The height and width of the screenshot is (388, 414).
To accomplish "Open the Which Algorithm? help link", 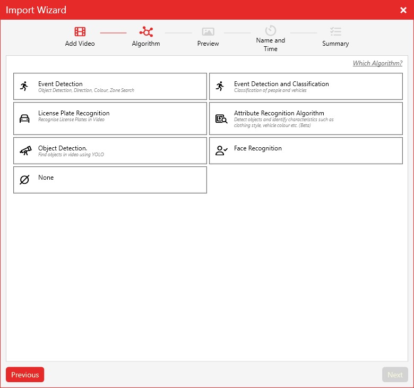I will point(377,63).
